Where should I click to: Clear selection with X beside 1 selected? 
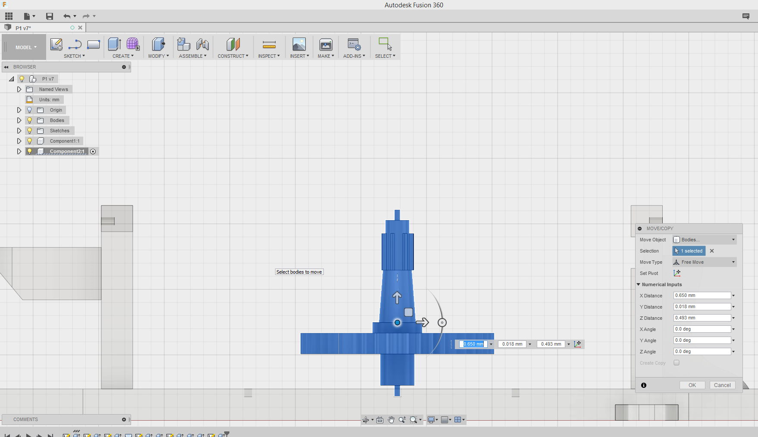point(712,251)
